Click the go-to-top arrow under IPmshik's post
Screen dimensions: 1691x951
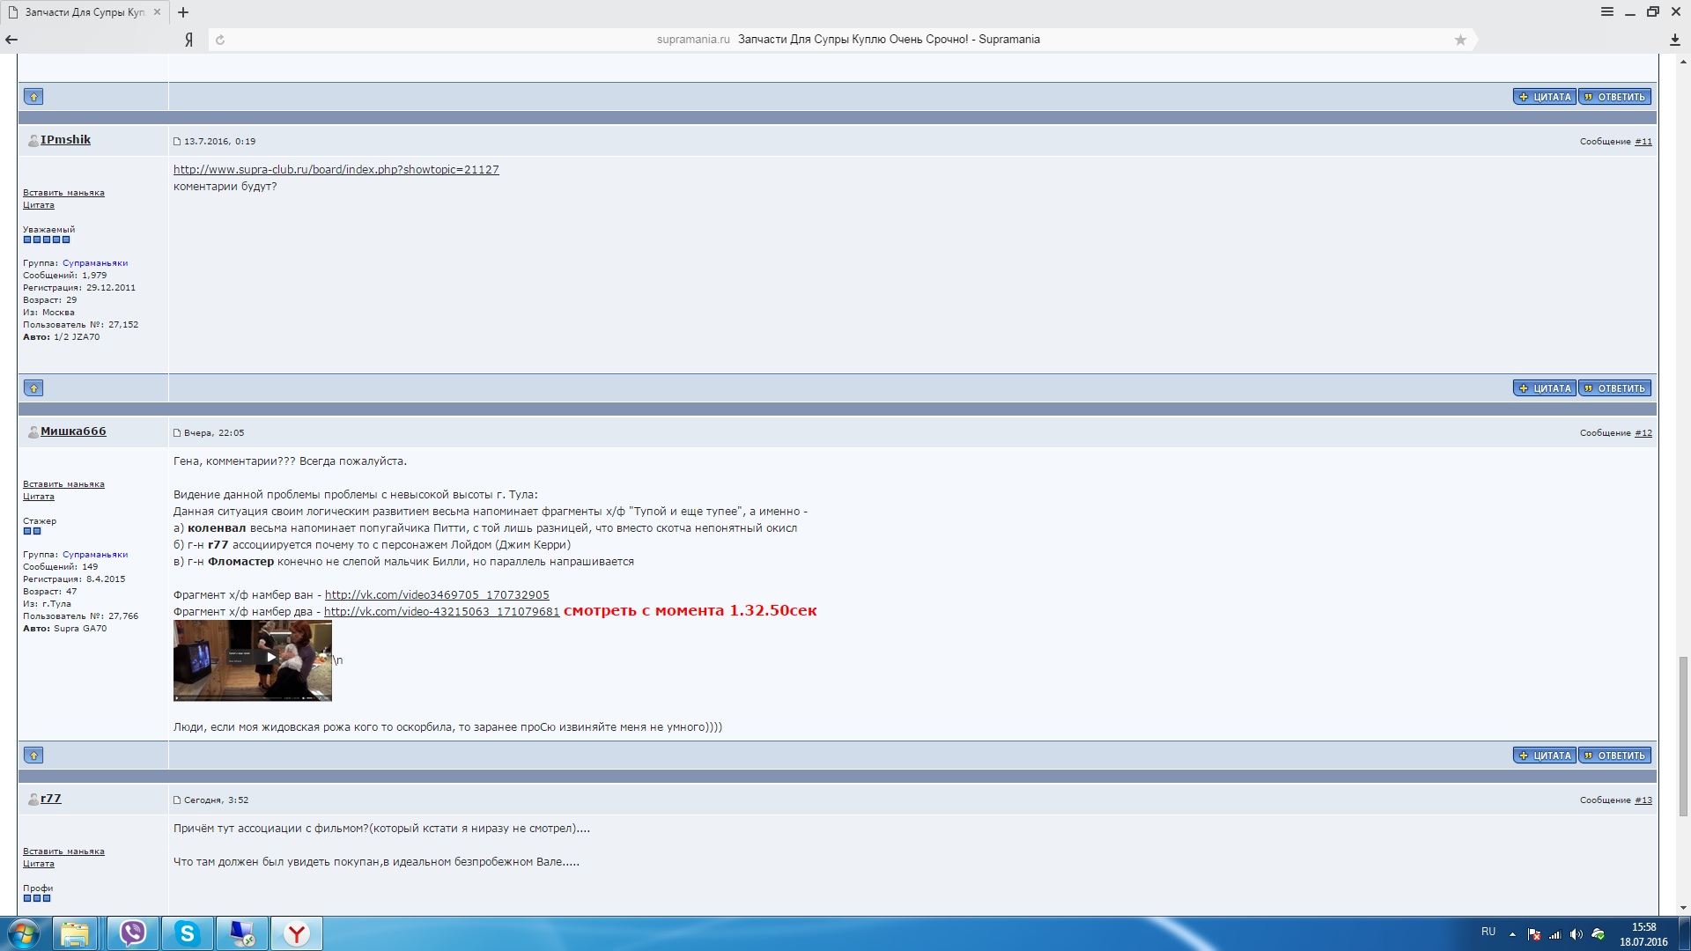pos(33,388)
